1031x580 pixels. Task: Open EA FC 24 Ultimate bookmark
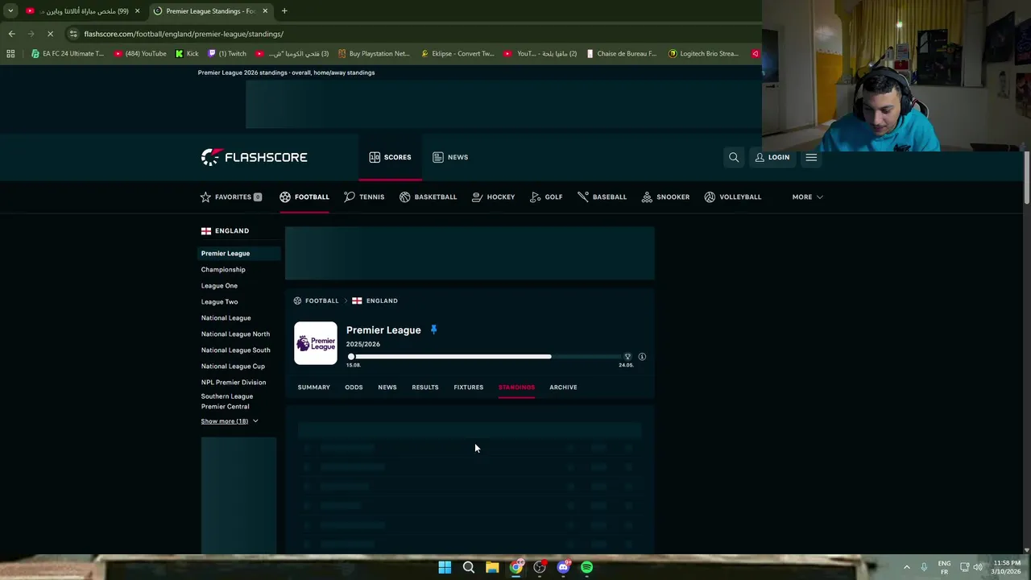(x=68, y=54)
